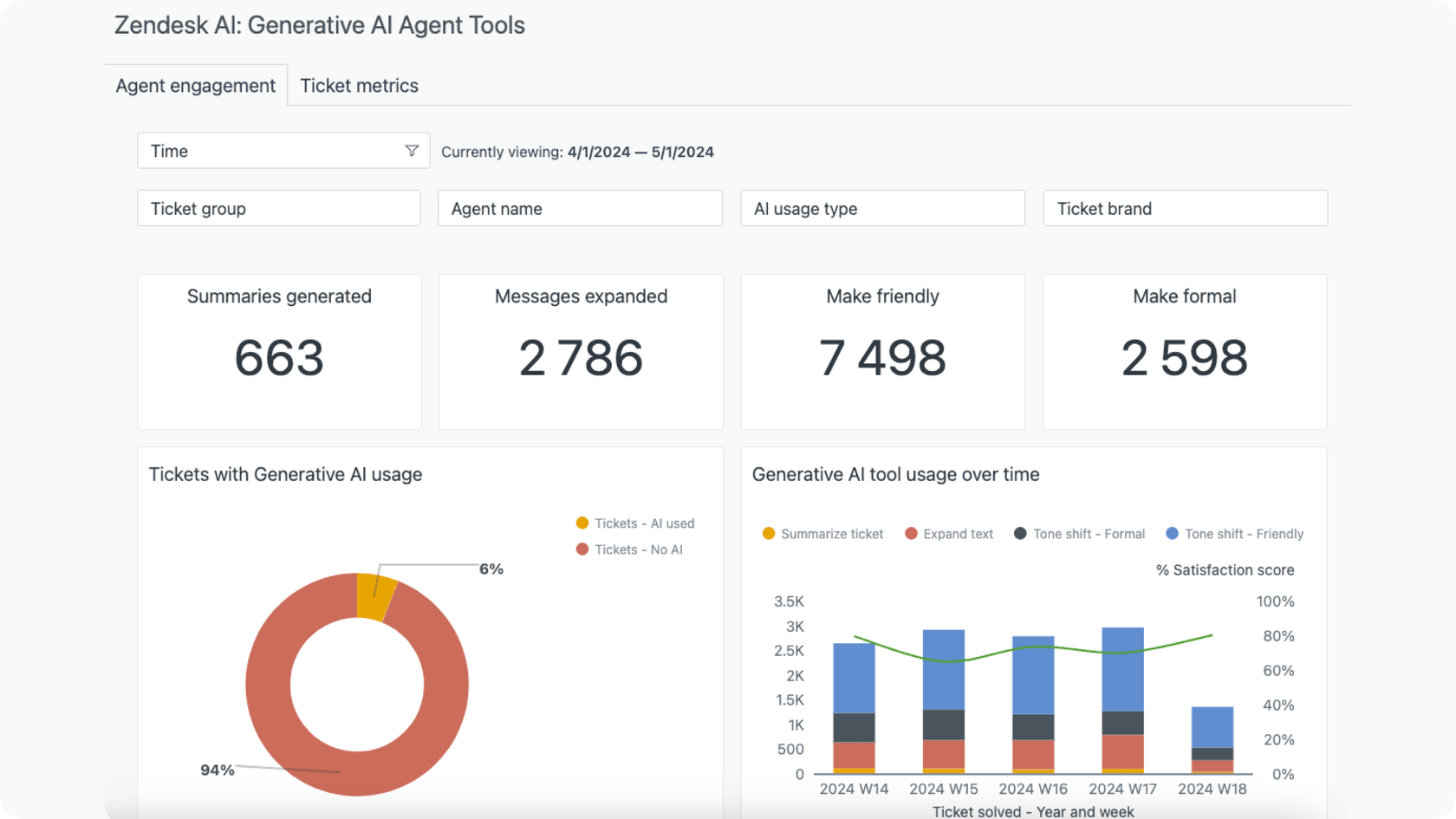
Task: Open the Ticket group filter
Action: (x=278, y=208)
